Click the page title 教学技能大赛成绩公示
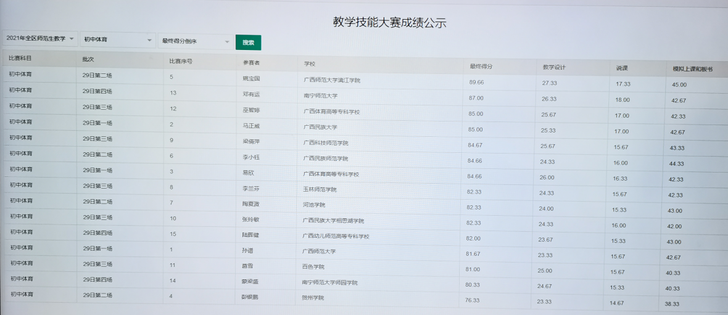Viewport: 728px width, 315px height. 389,23
